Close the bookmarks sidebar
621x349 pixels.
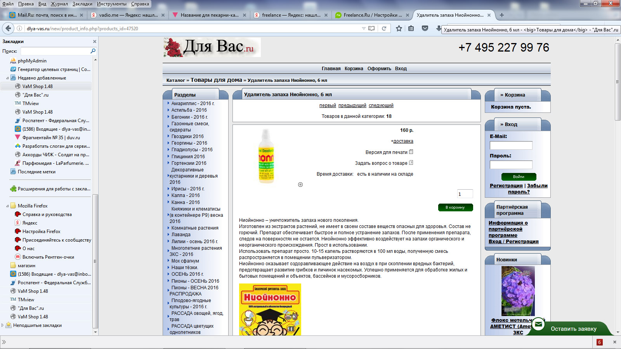(x=94, y=41)
